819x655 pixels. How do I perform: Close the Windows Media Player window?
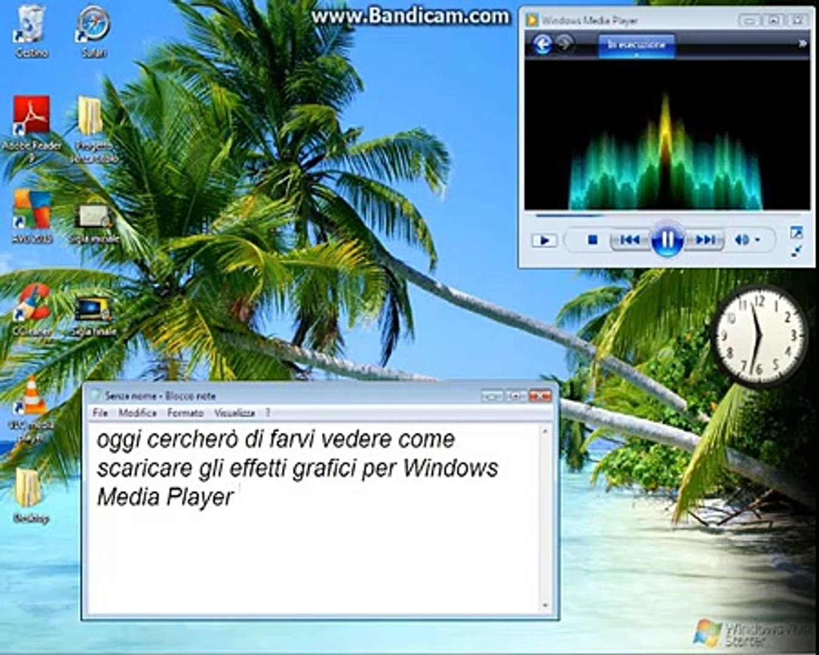tap(798, 20)
